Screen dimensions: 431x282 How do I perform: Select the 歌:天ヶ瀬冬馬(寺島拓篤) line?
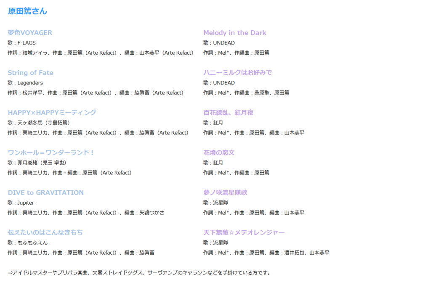39,123
